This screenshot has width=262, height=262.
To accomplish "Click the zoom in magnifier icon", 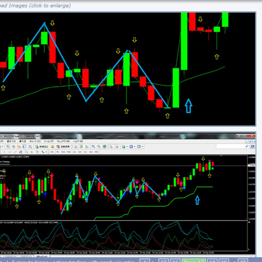I will point(93,146).
